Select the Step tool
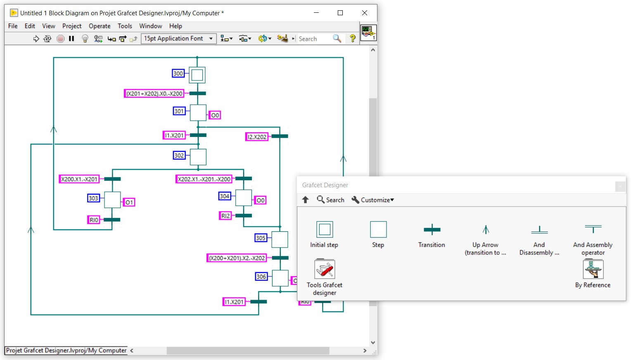633x360 pixels. 378,229
